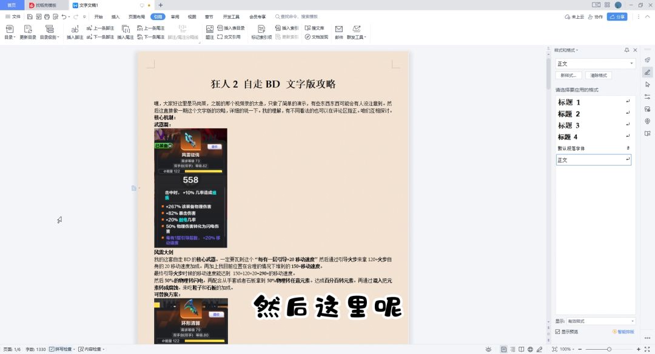
Task: Click the command search box
Action: pos(297,17)
